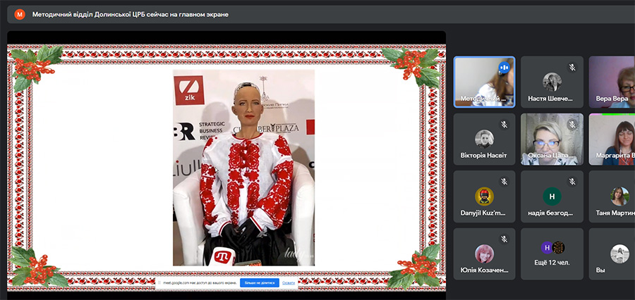Click the "Danyjil Kuz'm..." name label
Viewport: 635px width, 300px height.
(x=483, y=213)
